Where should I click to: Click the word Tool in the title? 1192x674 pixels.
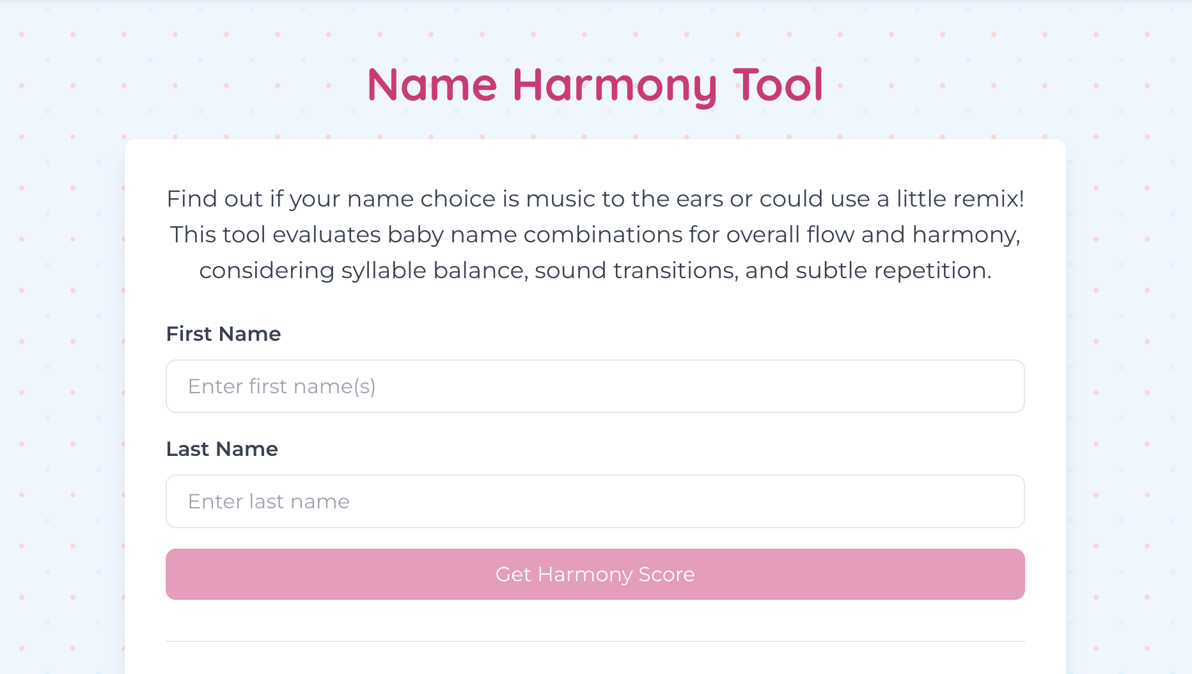(x=778, y=85)
